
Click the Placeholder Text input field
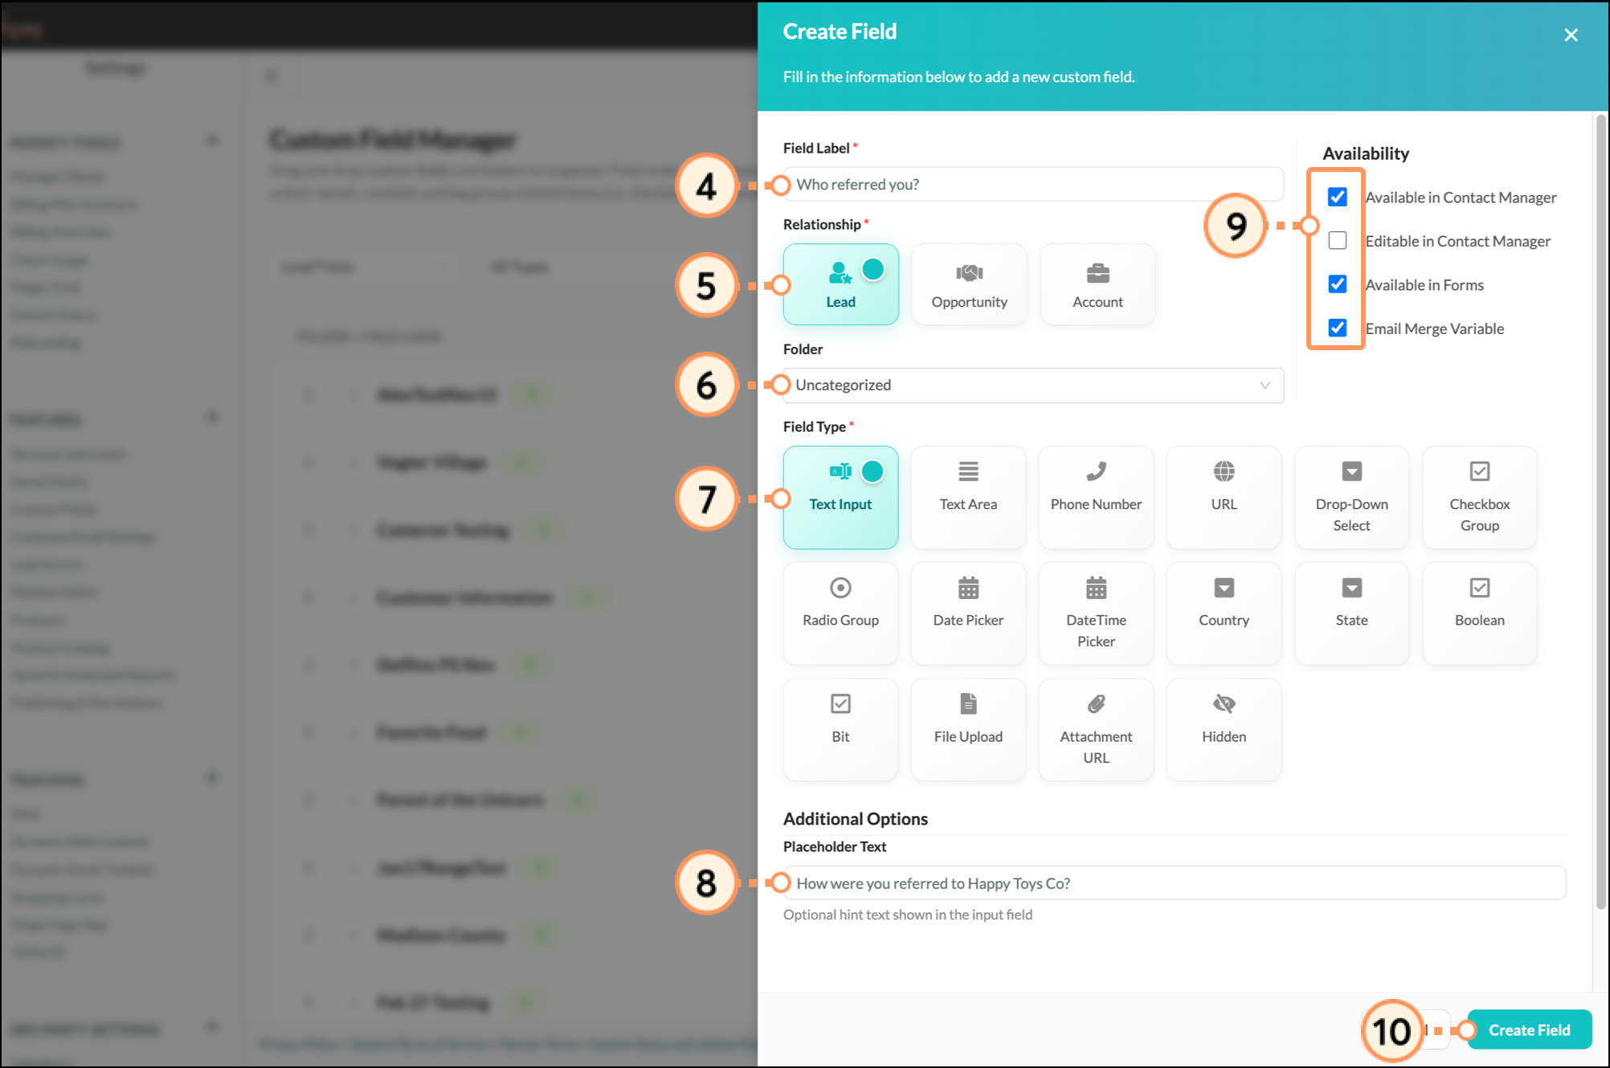(1175, 883)
